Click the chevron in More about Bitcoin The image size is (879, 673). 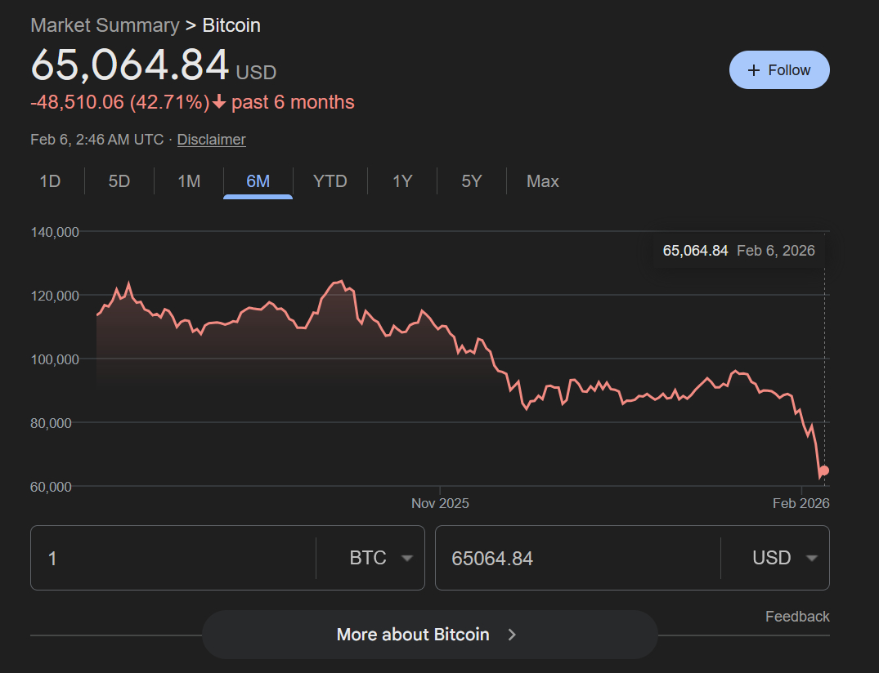(x=512, y=635)
